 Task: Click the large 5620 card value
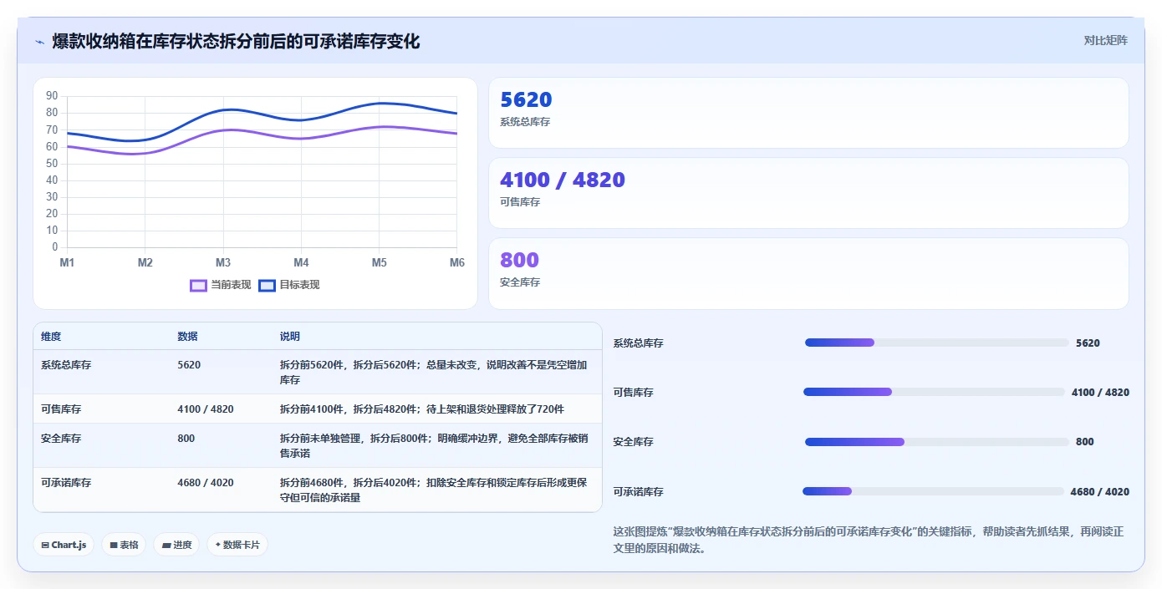pos(526,100)
